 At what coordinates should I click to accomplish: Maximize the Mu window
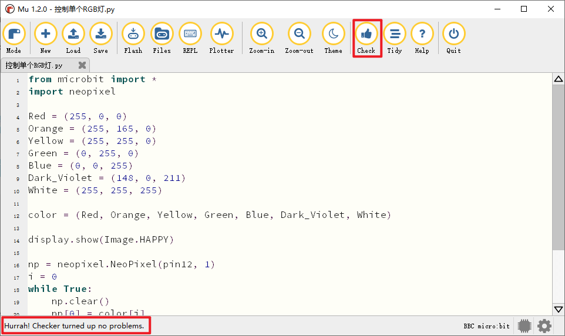524,9
